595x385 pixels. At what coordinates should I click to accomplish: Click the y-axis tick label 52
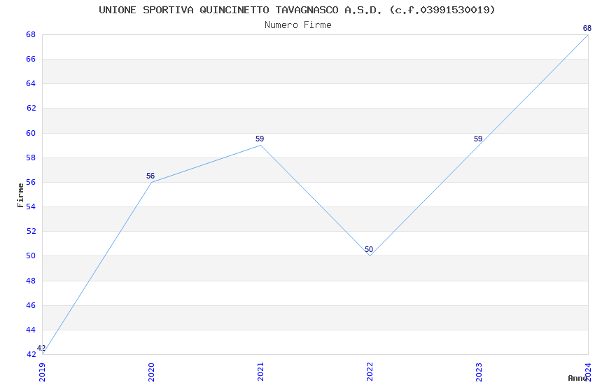(x=31, y=232)
